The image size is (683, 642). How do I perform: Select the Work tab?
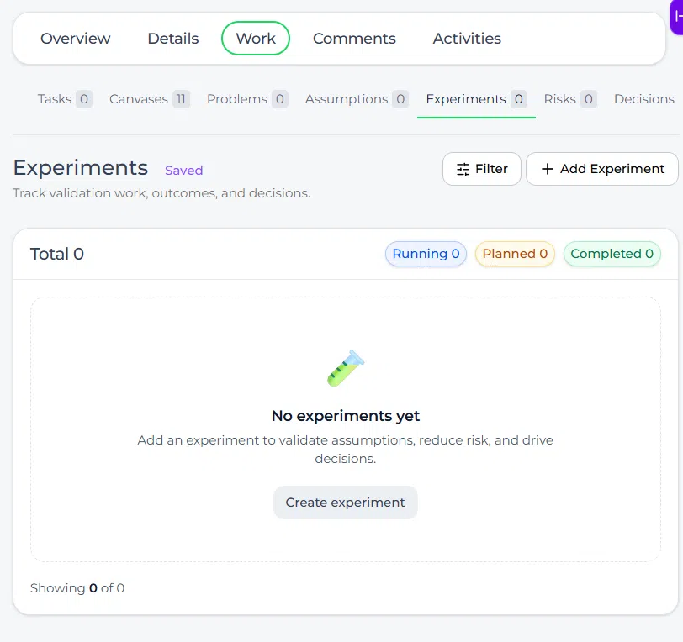click(x=256, y=39)
